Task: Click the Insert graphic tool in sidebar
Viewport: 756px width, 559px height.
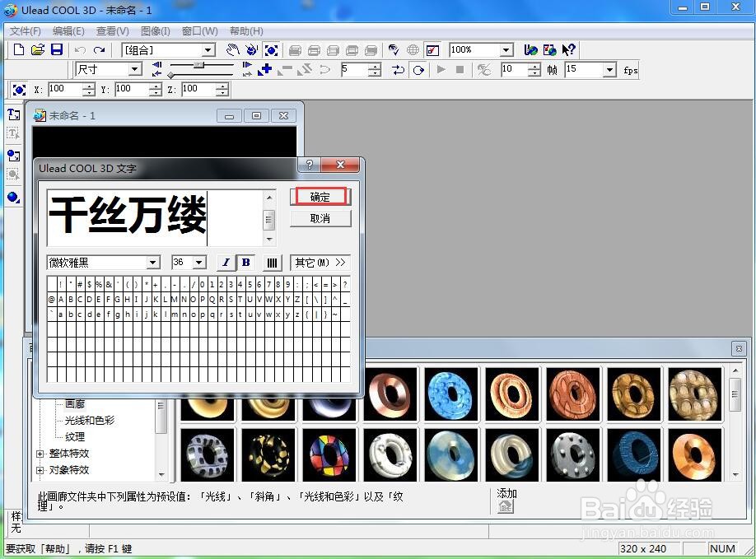Action: click(13, 155)
